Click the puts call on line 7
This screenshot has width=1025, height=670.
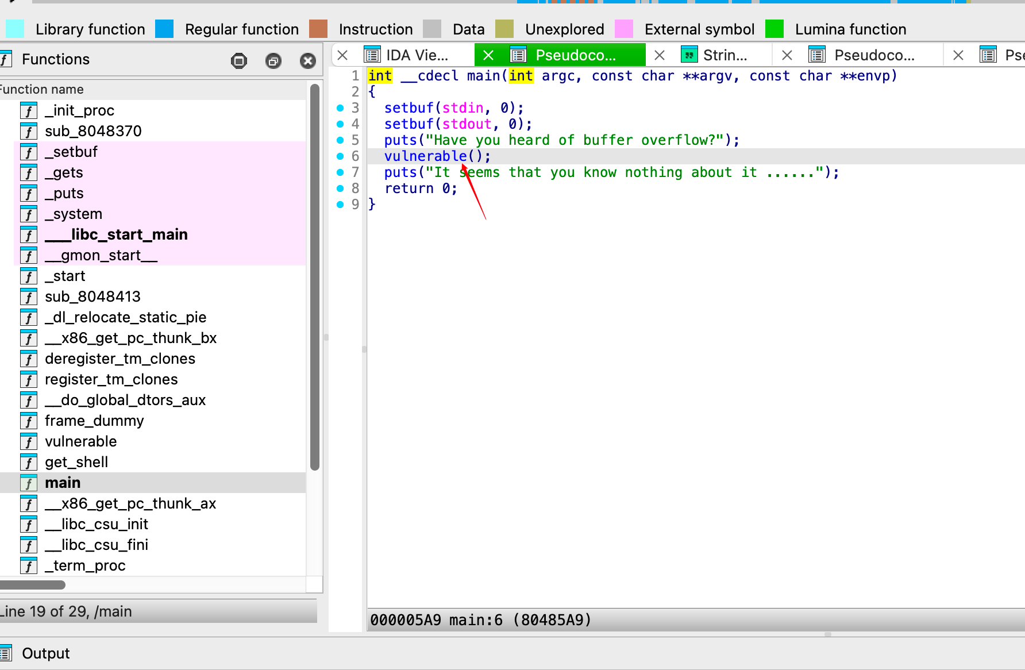(400, 172)
